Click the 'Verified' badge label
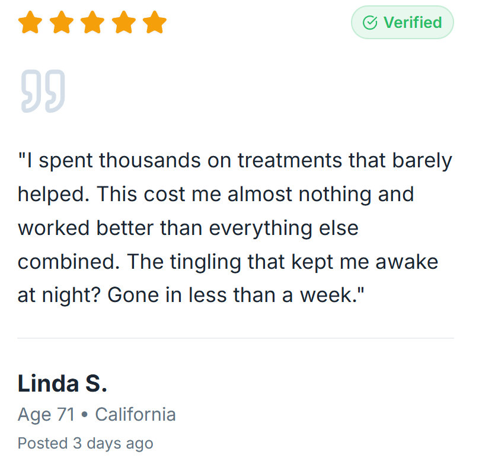 (412, 23)
